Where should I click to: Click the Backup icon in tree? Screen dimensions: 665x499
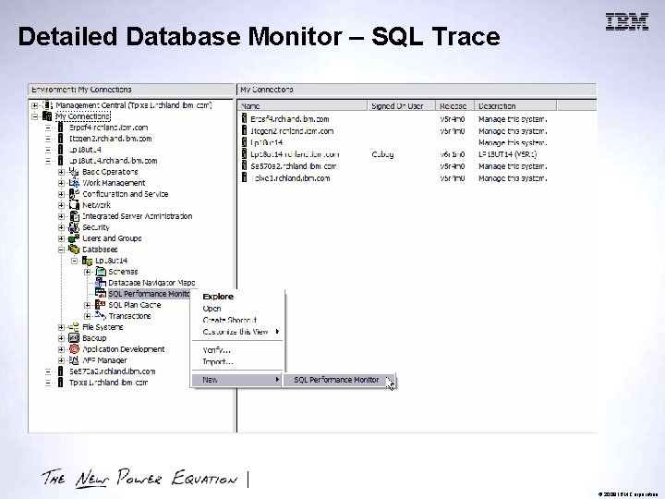coord(74,338)
